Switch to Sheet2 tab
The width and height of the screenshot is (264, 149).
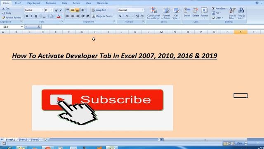[x=23, y=139]
